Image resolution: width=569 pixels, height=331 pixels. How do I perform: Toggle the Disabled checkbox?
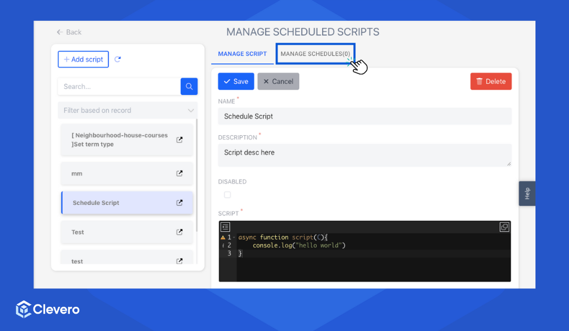[227, 195]
